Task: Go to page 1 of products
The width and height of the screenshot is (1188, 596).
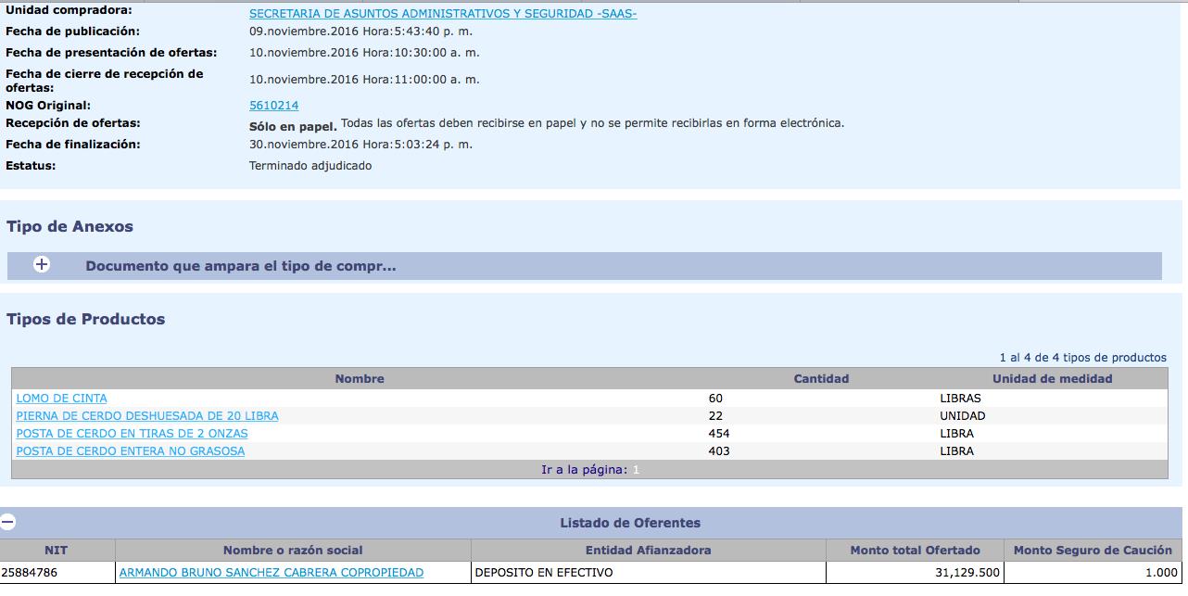Action: tap(637, 470)
